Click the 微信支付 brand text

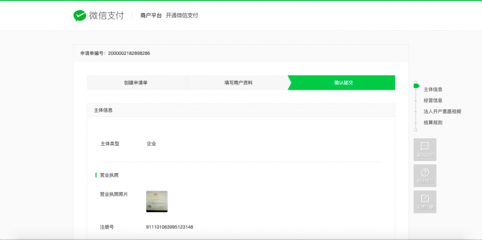pyautogui.click(x=107, y=15)
